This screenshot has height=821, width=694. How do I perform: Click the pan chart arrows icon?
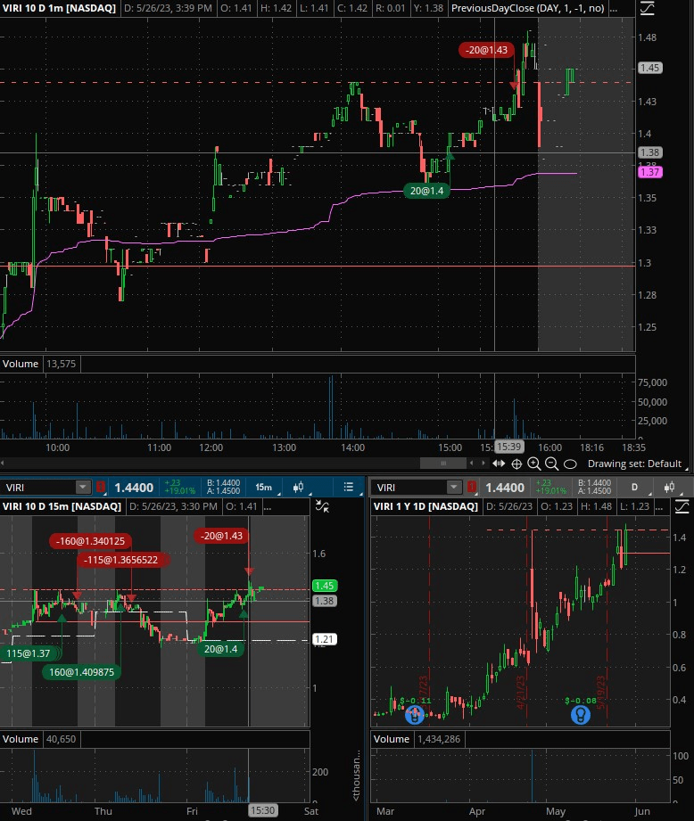499,464
